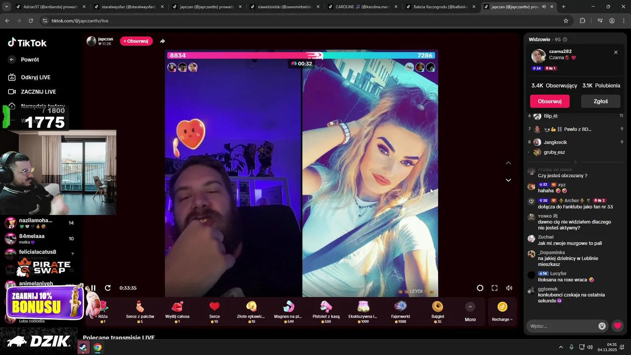Click the address bar URL

(80, 21)
